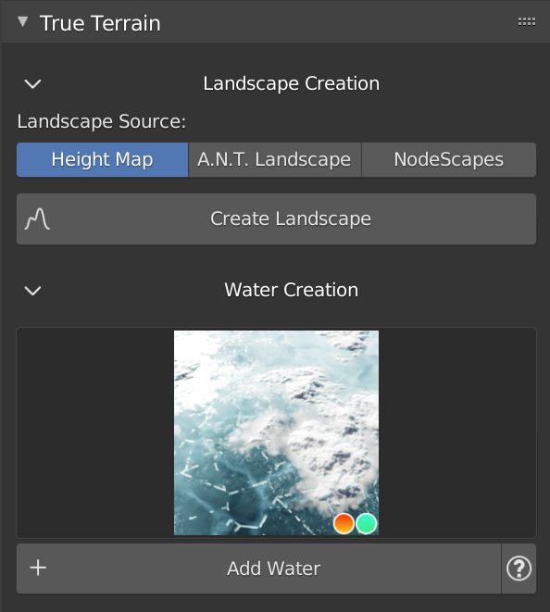Collapse the Landscape Creation section chevron
The height and width of the screenshot is (612, 550).
[32, 83]
